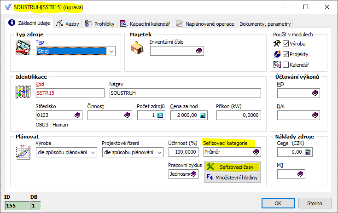Toggle the Projekty module checkbox
Image resolution: width=338 pixels, height=213 pixels.
coord(286,54)
